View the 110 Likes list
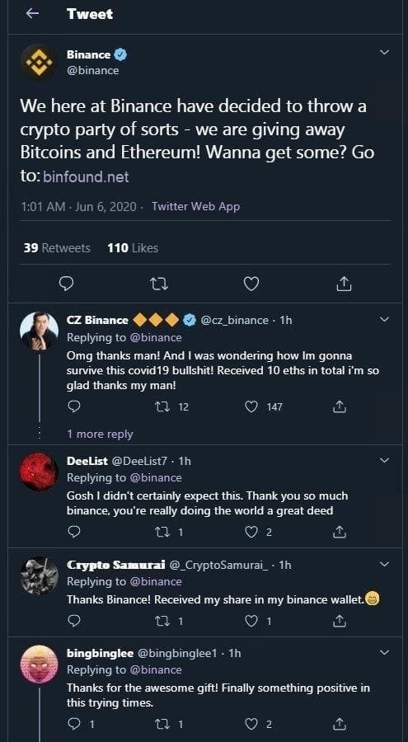Image resolution: width=408 pixels, height=742 pixels. pos(133,247)
